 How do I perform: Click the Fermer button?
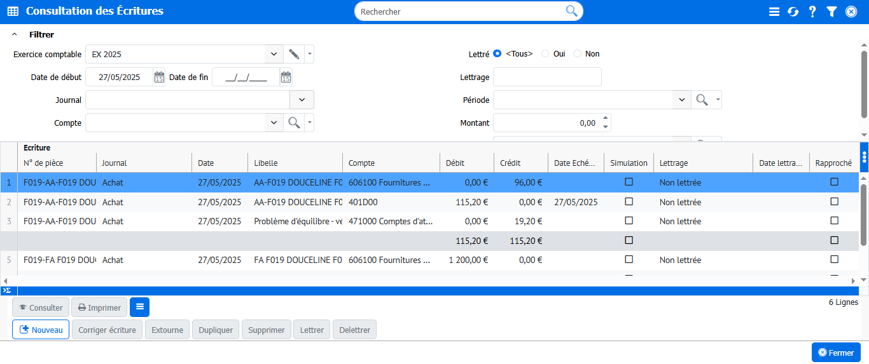pos(836,353)
